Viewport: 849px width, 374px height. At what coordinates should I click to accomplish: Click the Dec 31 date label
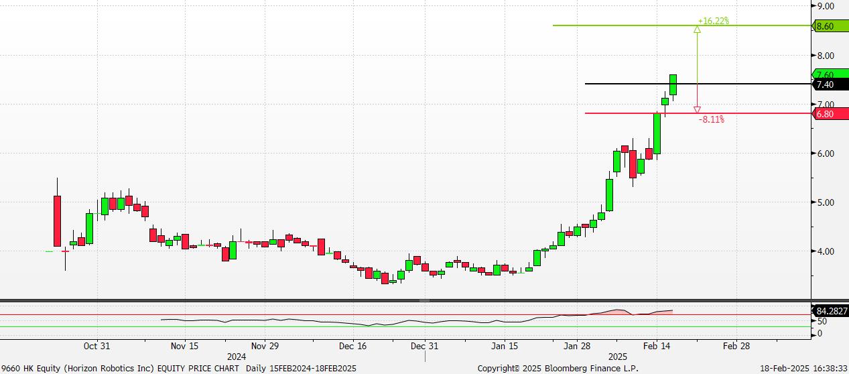click(424, 347)
